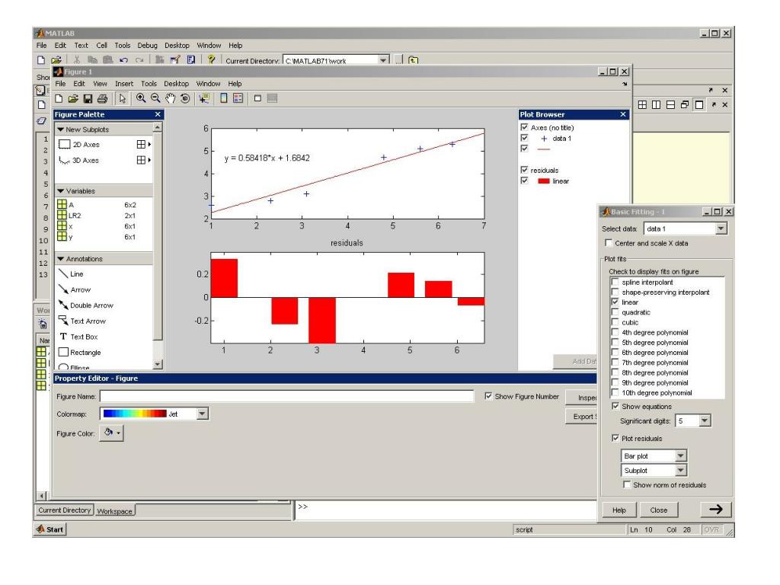Select Rectangle annotation tool
The image size is (780, 585).
(80, 352)
